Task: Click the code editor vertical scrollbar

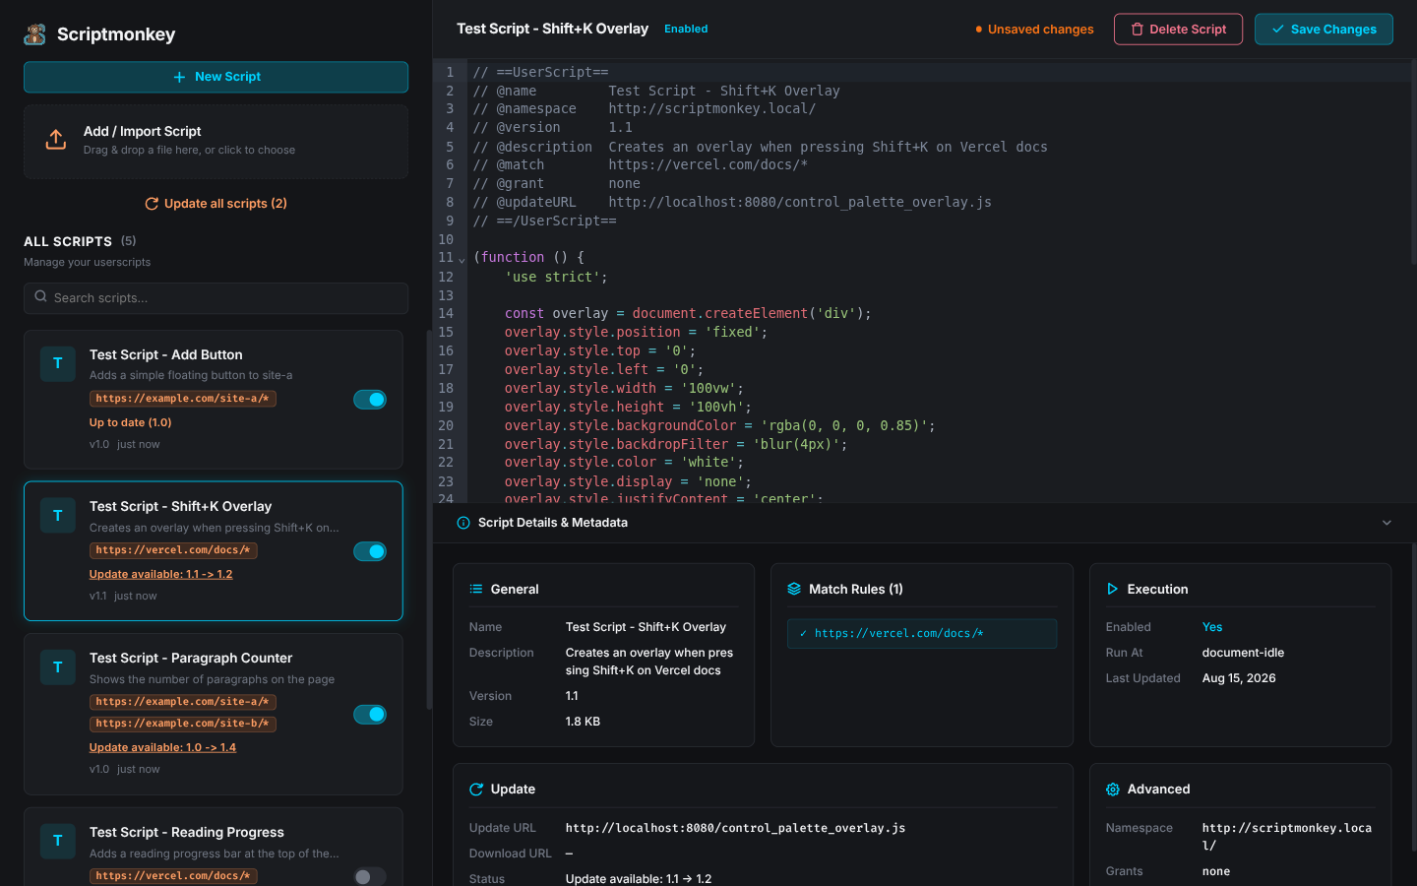Action: pyautogui.click(x=1413, y=162)
